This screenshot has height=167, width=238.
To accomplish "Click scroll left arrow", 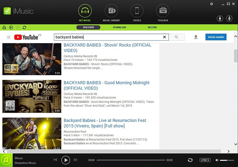I will pos(4,151).
